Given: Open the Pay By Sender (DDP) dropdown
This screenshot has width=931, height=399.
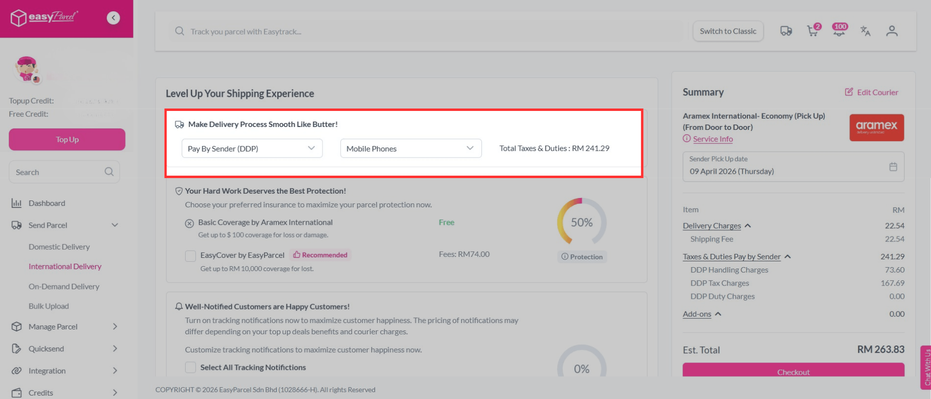Looking at the screenshot, I should tap(251, 148).
